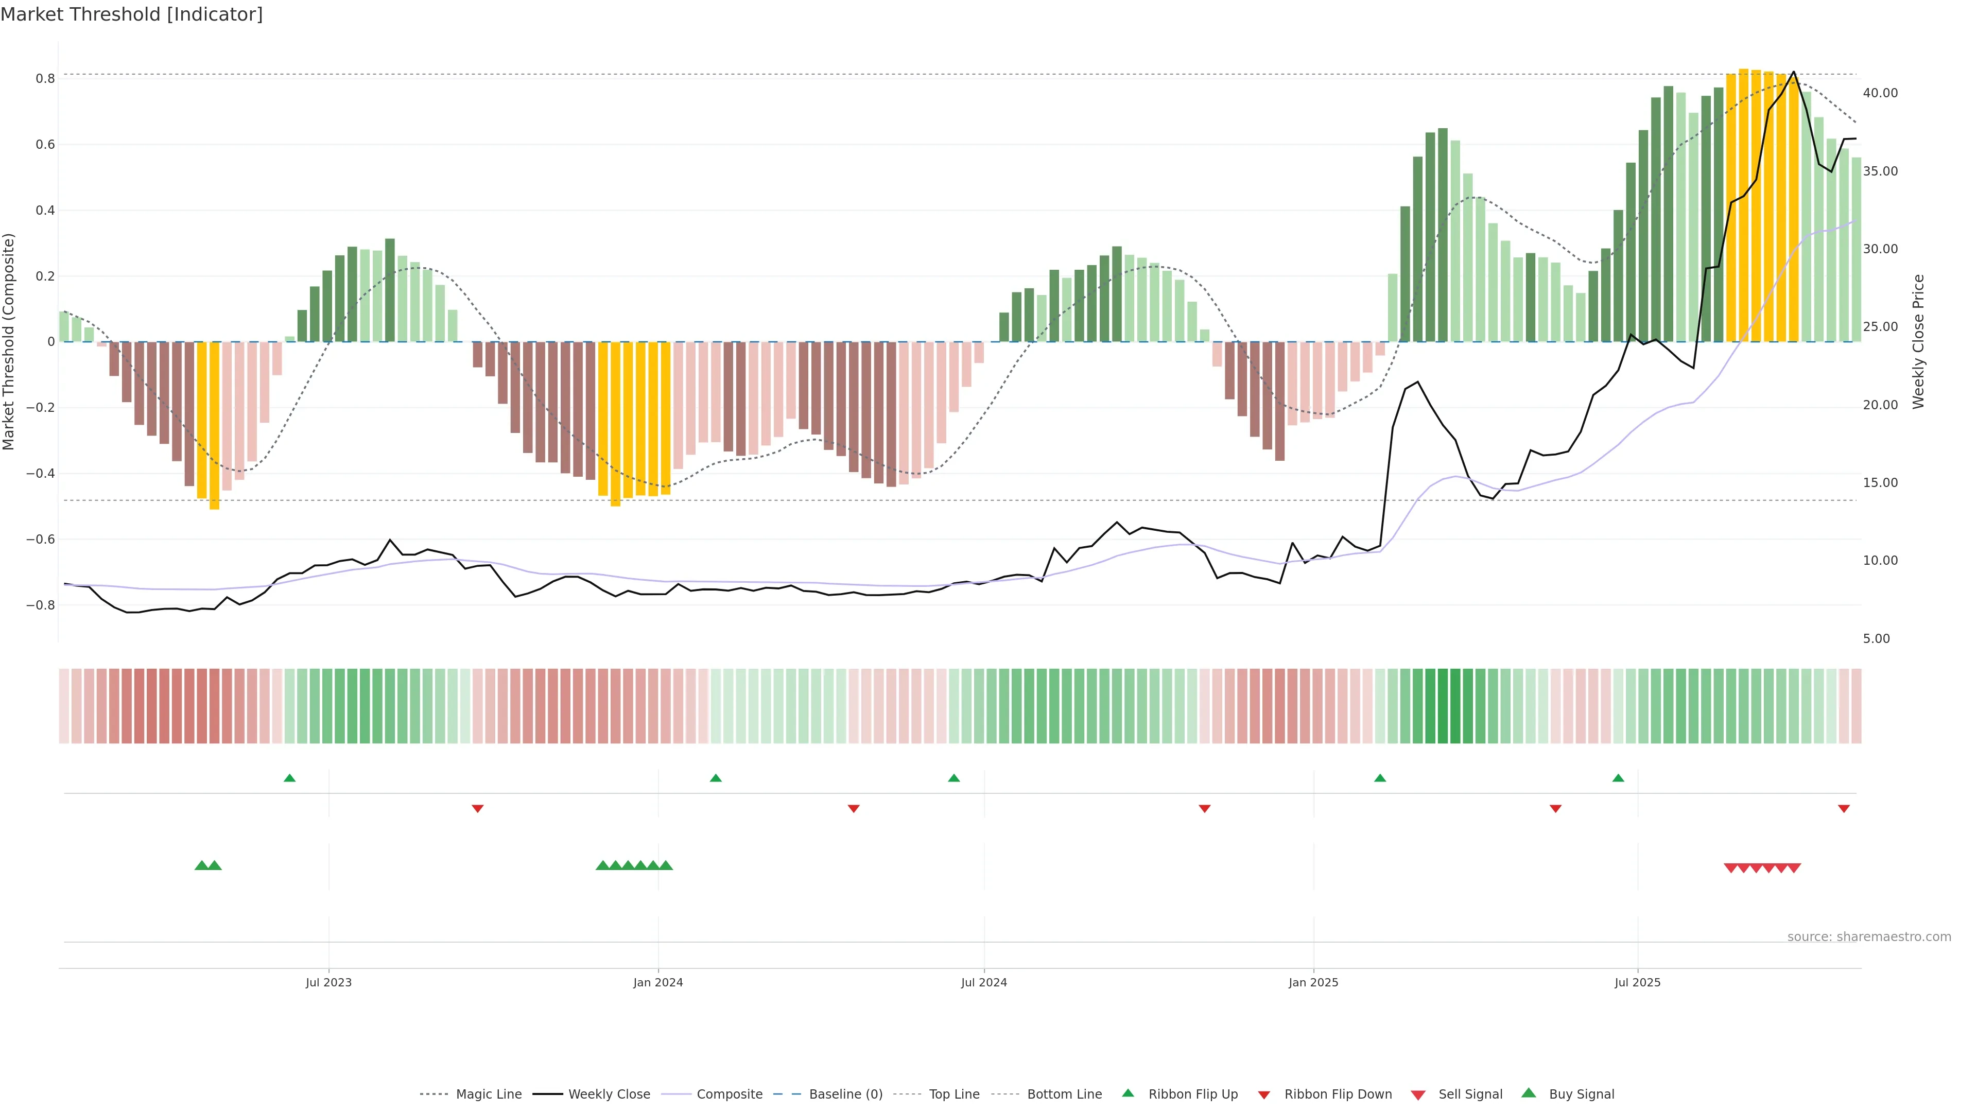Click the Jan 2024 x-axis label
Viewport: 1977px width, 1112px height.
pyautogui.click(x=658, y=982)
